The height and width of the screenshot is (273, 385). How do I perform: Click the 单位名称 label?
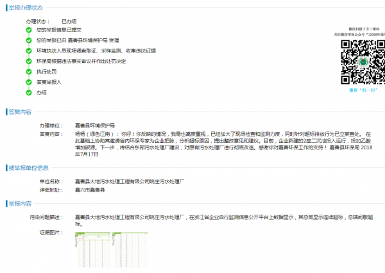point(51,181)
